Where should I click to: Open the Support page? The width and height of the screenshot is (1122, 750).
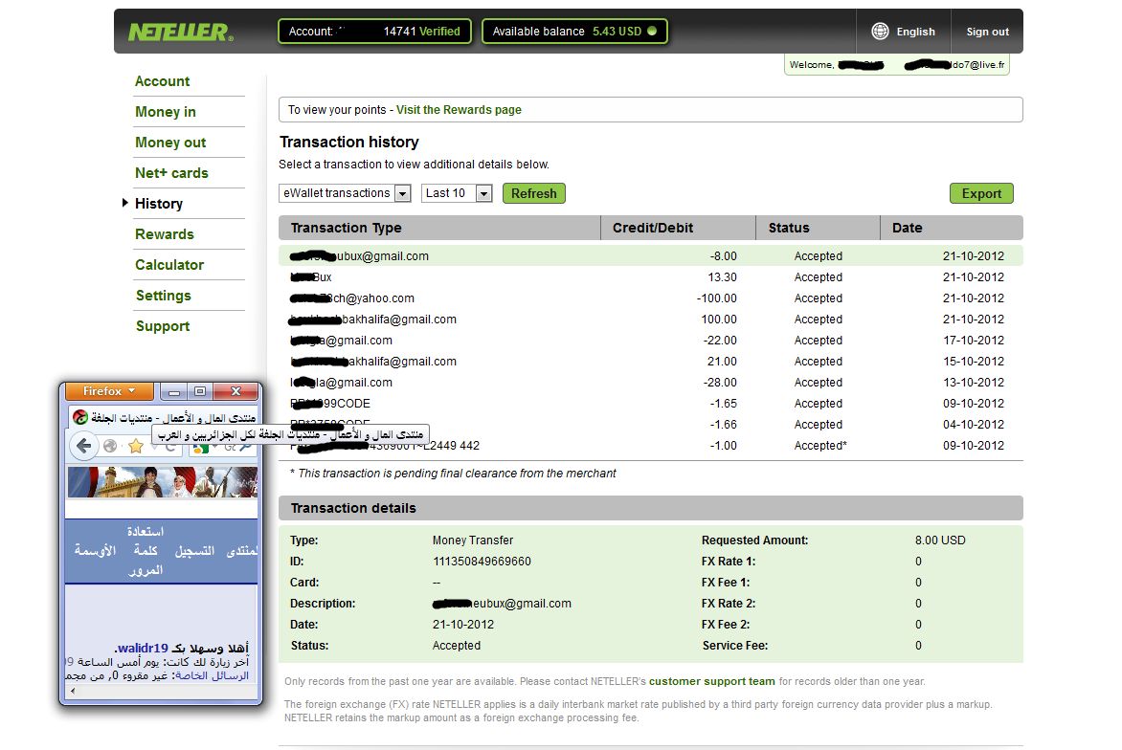163,327
